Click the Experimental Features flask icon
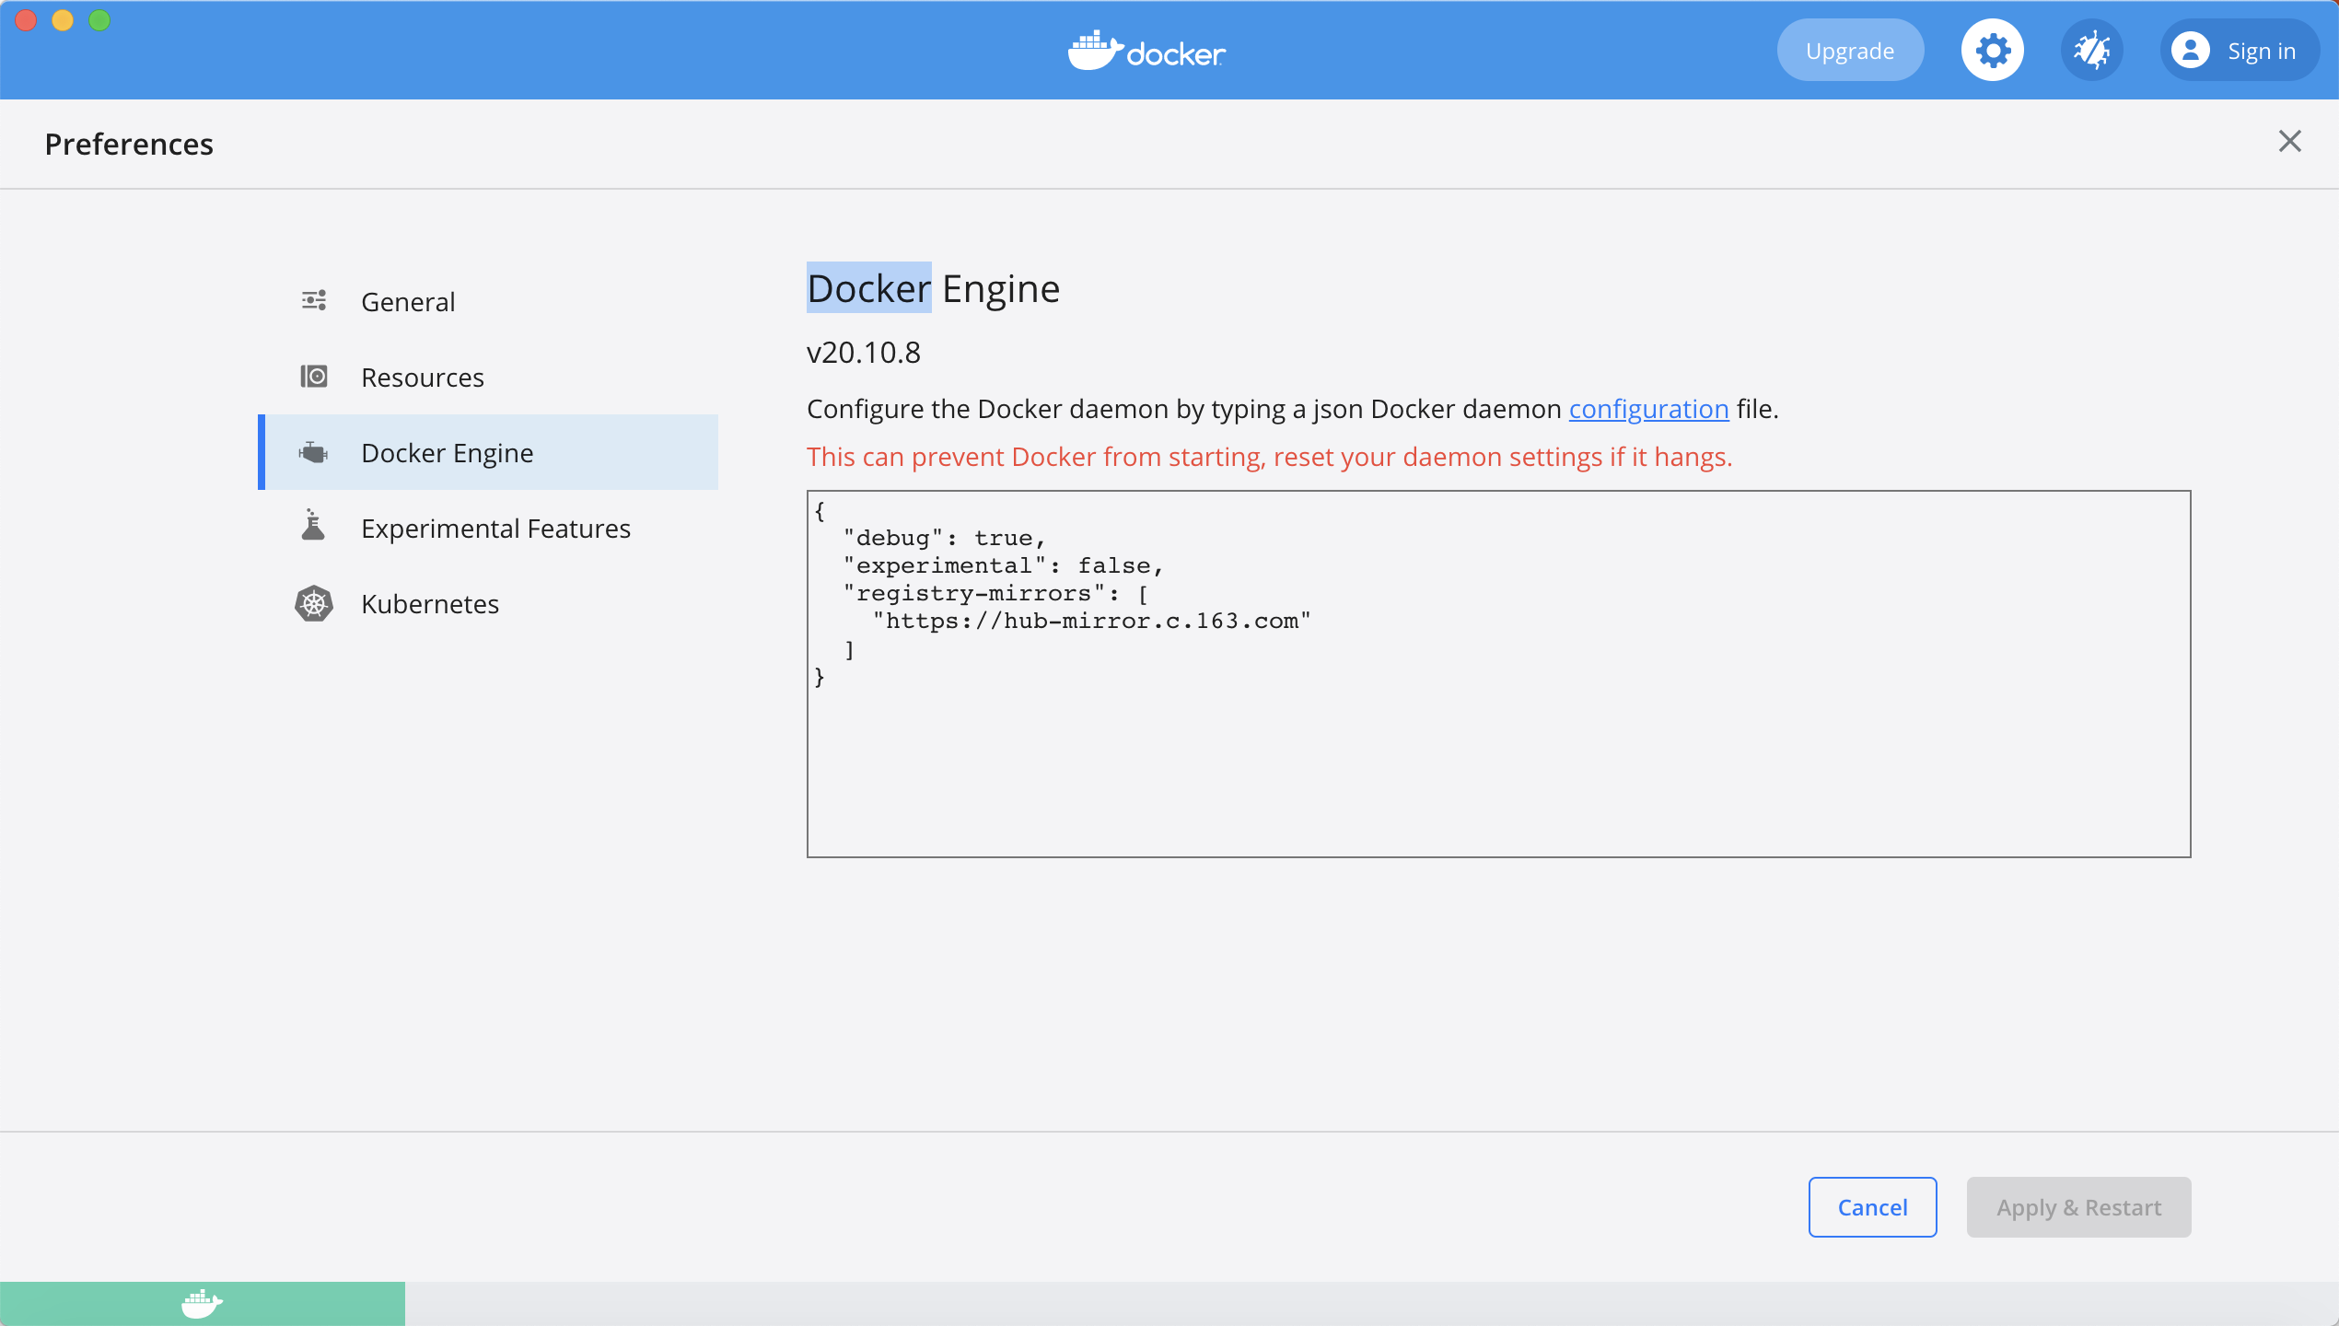This screenshot has width=2339, height=1326. (314, 526)
